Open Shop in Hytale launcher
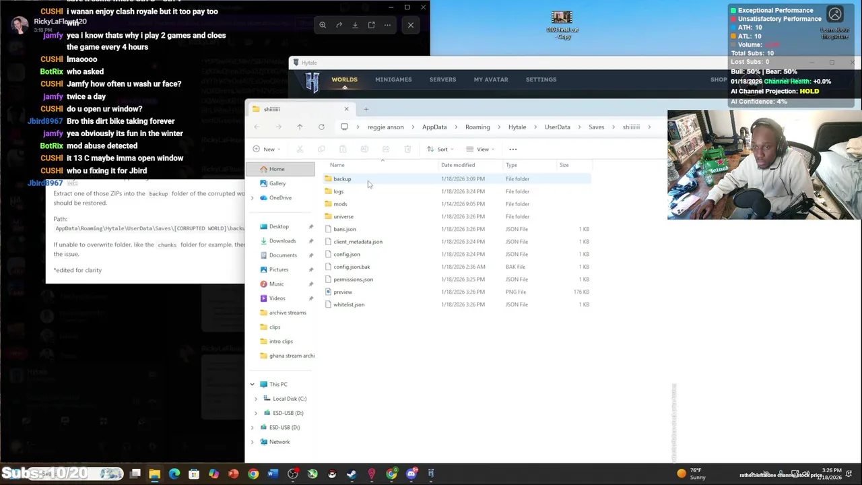862x485 pixels. [719, 79]
